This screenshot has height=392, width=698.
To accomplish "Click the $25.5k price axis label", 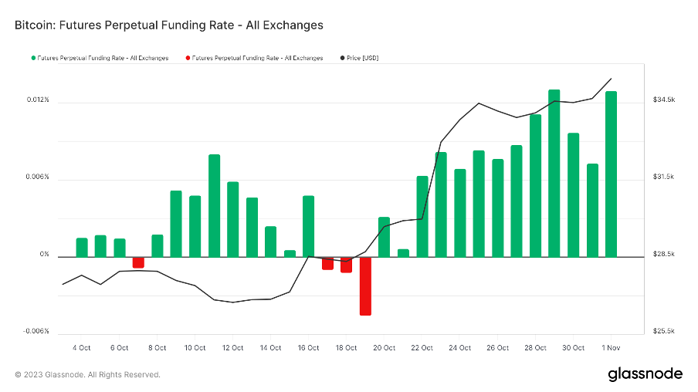I will 664,331.
